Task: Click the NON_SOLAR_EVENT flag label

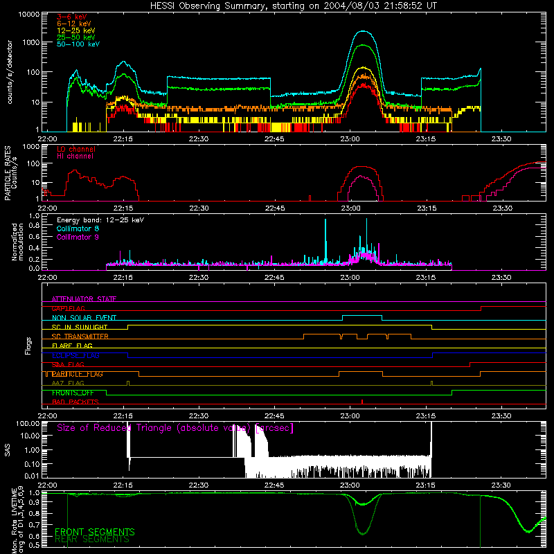Action: 84,318
